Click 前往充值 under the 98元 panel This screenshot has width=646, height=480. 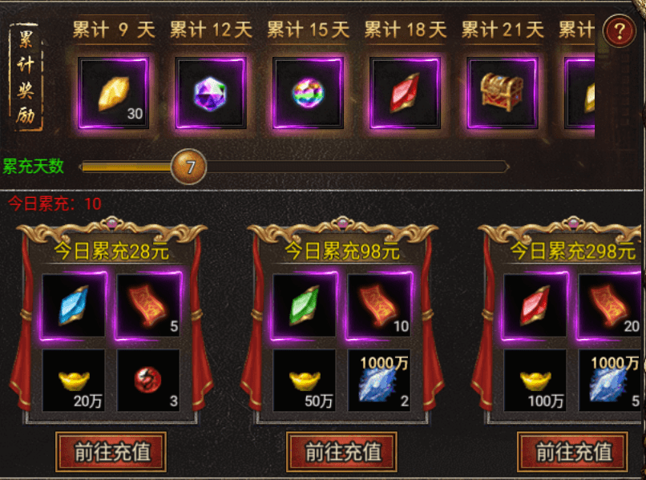click(342, 452)
